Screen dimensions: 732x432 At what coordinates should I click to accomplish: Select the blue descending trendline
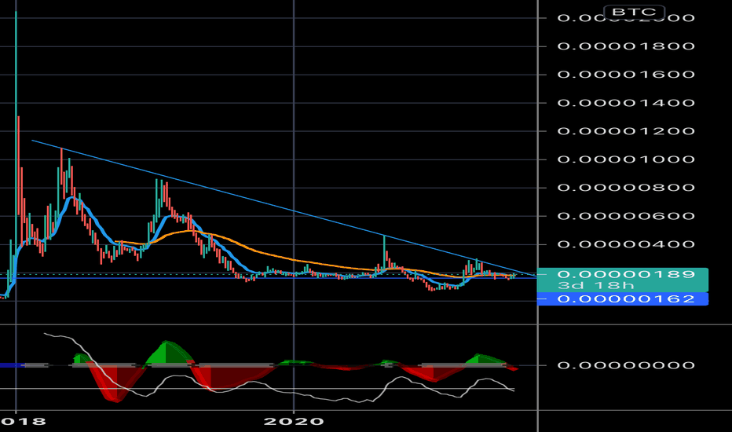pos(294,212)
